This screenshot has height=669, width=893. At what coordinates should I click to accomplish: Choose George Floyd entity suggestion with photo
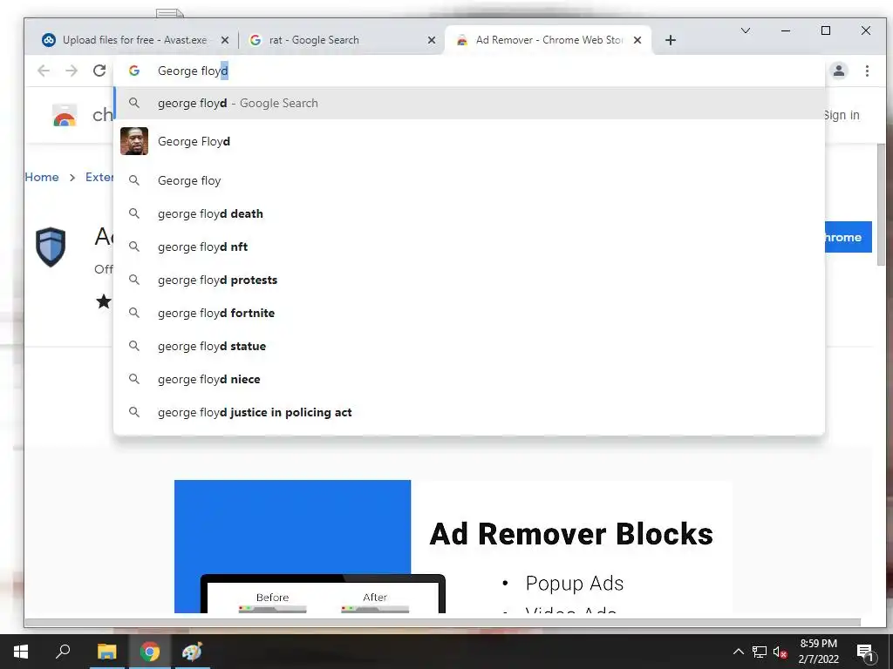tap(468, 141)
